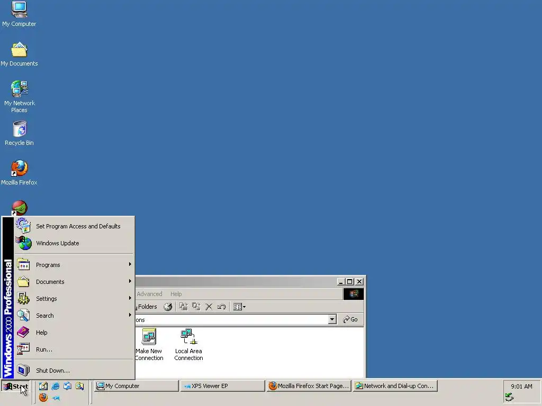Click the Start button
This screenshot has height=406, width=542.
[16, 386]
